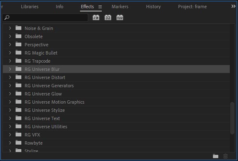Viewport: 238px width, 161px height.
Task: Expand the Obsolete folder
Action: coord(10,36)
